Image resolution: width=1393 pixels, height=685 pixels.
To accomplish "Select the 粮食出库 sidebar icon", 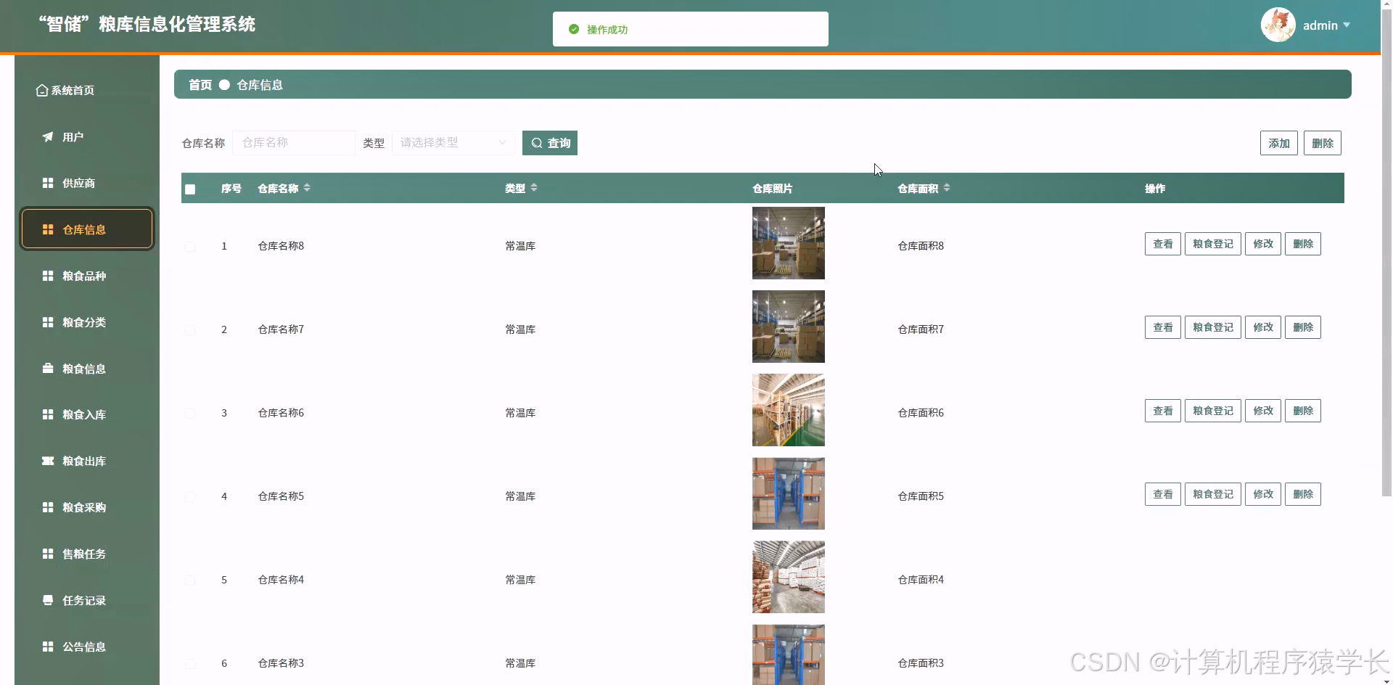I will (x=47, y=461).
